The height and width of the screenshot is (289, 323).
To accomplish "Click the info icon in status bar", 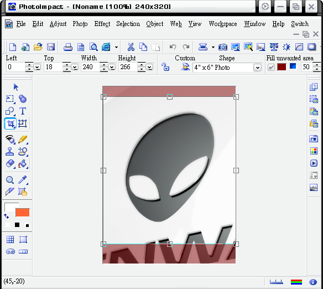I will pos(313,282).
